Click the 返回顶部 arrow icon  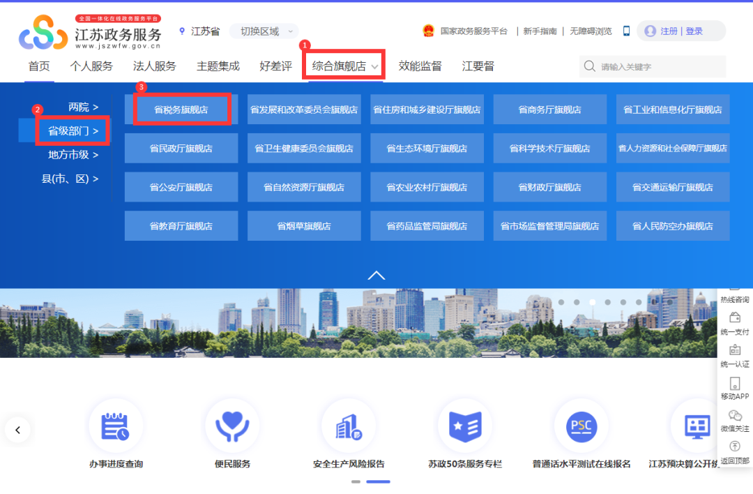735,447
